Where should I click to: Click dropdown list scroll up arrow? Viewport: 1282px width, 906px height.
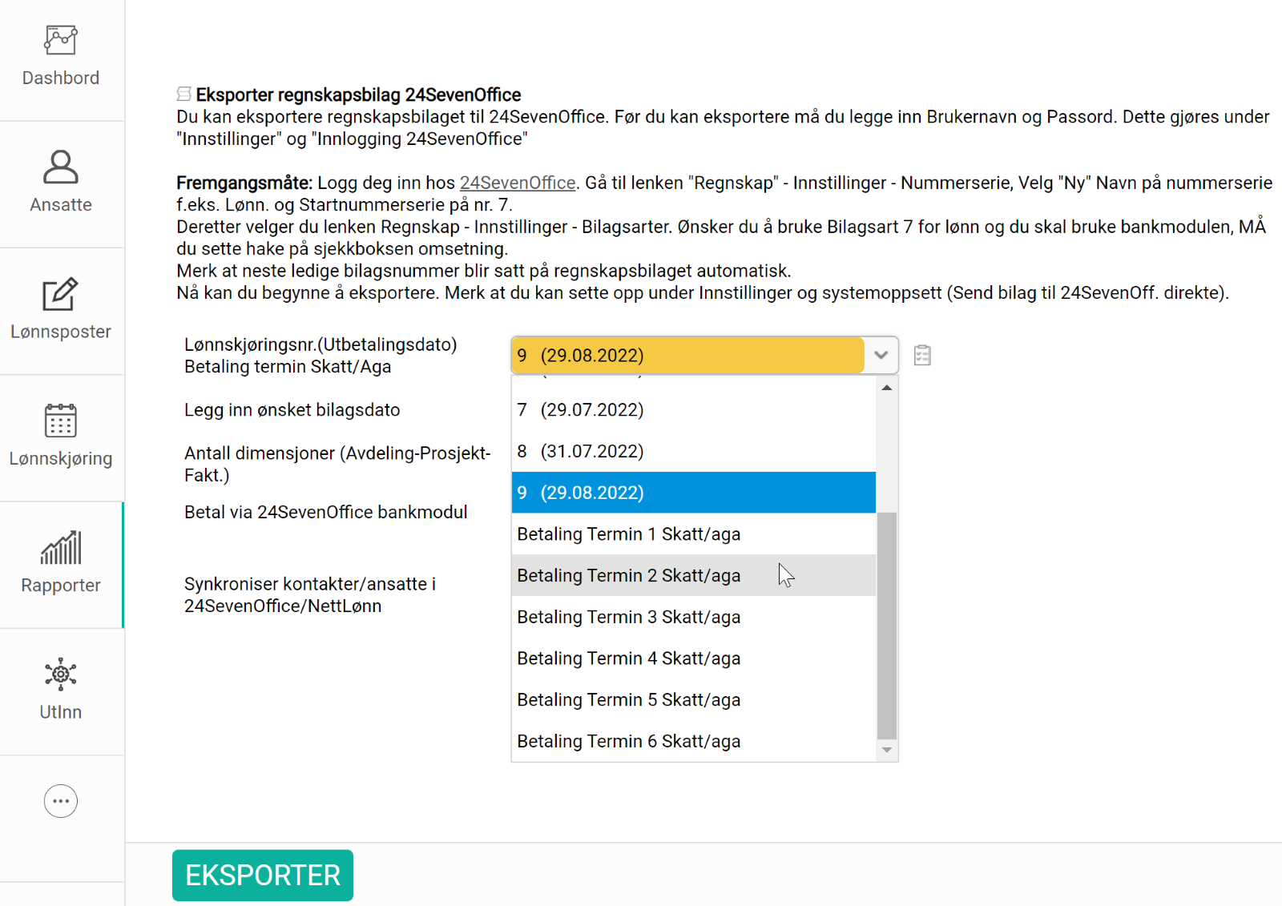(887, 388)
